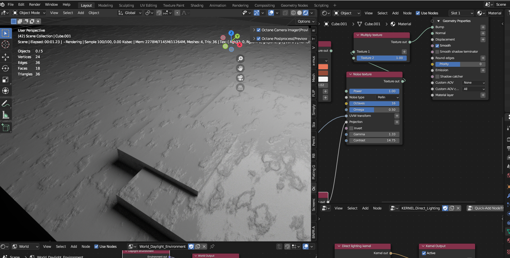Activate the Add Cube tool

(6, 127)
